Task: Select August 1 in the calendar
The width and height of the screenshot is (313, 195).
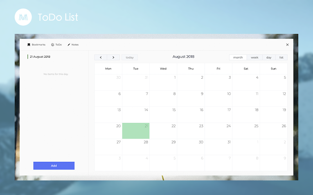Action: click(x=163, y=83)
